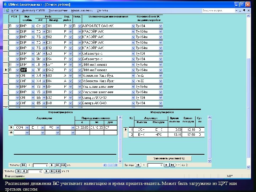The height and width of the screenshot is (192, 256).
Task: Click flight number 808 cell
Action: [53, 92]
